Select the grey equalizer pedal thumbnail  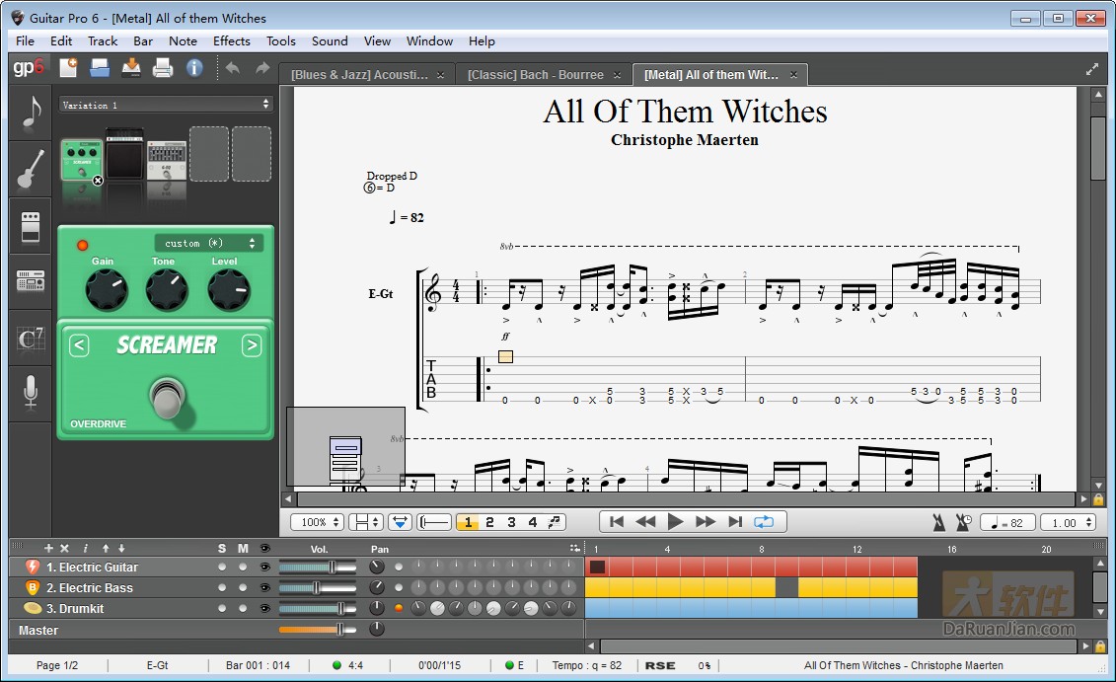(x=167, y=160)
